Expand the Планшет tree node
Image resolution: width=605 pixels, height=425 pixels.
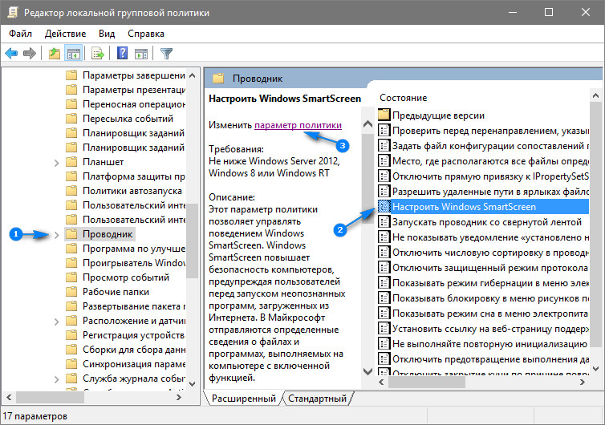click(x=56, y=162)
